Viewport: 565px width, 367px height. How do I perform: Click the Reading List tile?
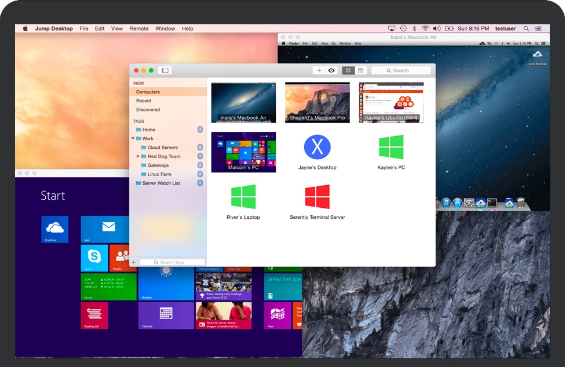(94, 315)
